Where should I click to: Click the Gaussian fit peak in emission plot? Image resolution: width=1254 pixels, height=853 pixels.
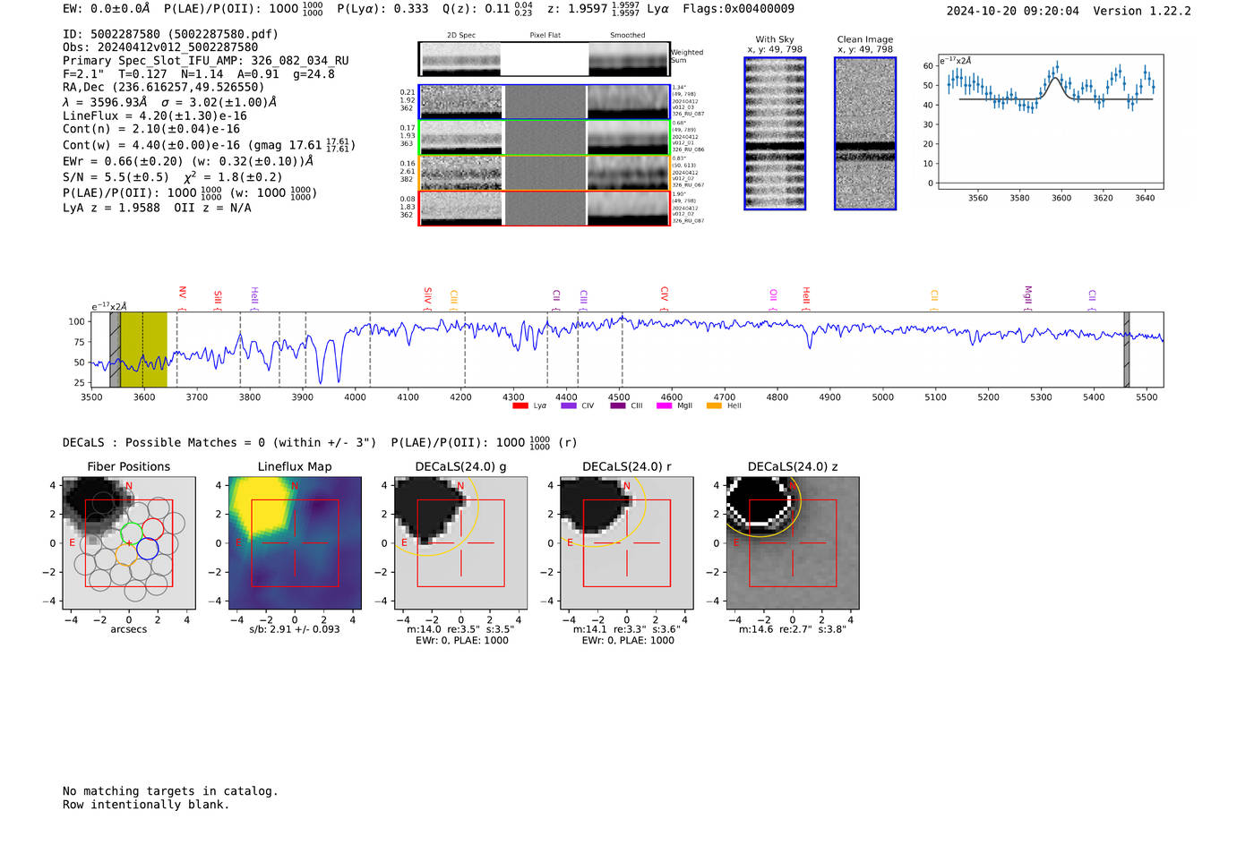(x=1056, y=79)
